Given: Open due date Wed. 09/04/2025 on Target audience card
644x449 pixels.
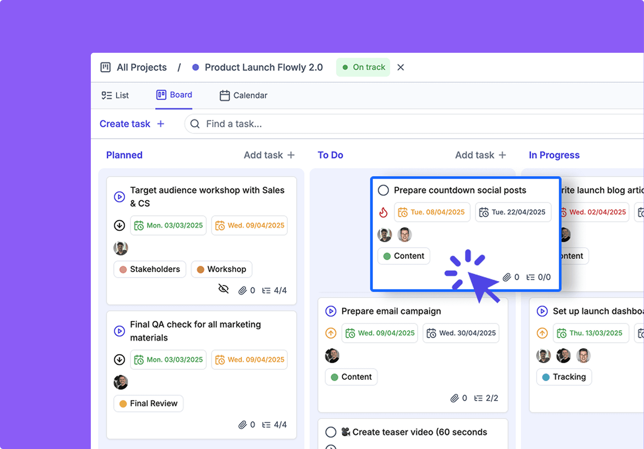Looking at the screenshot, I should (250, 225).
